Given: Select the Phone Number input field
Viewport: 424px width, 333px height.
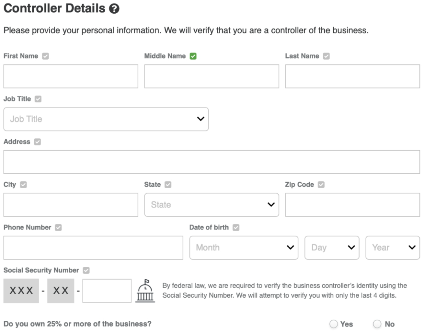Looking at the screenshot, I should 93,247.
